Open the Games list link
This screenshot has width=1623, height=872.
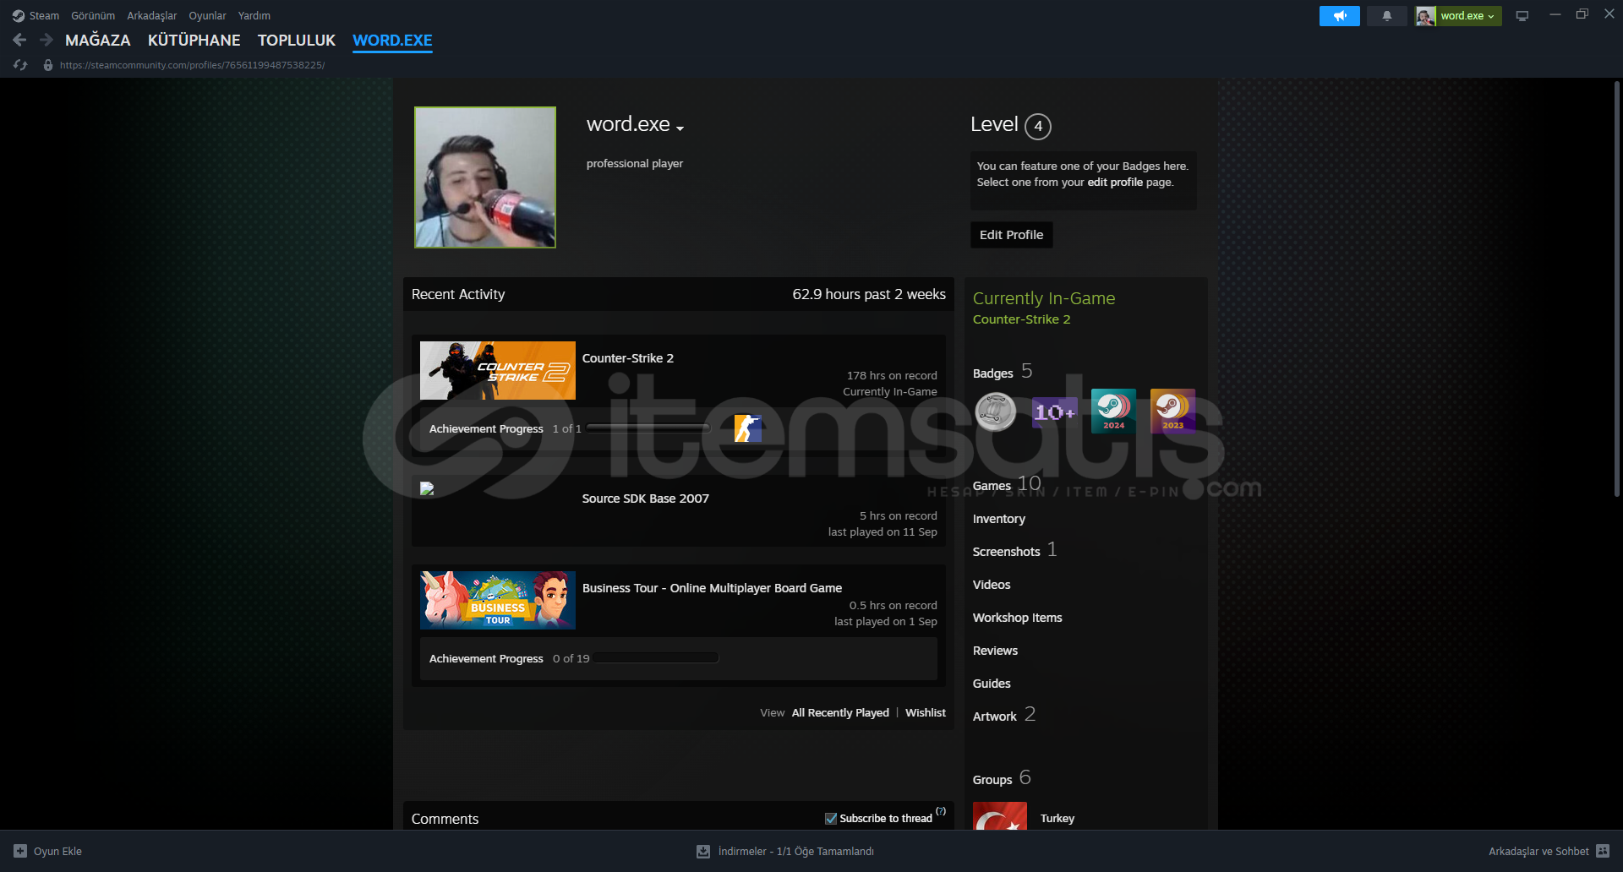point(992,486)
